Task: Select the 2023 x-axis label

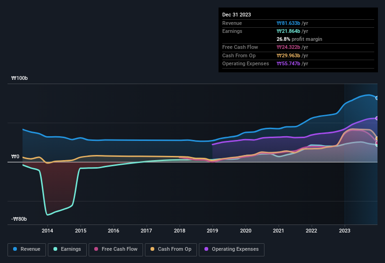Action: [x=345, y=231]
